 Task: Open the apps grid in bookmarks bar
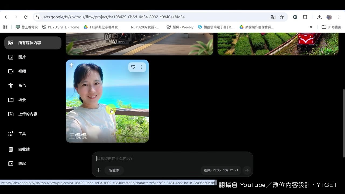point(5,27)
